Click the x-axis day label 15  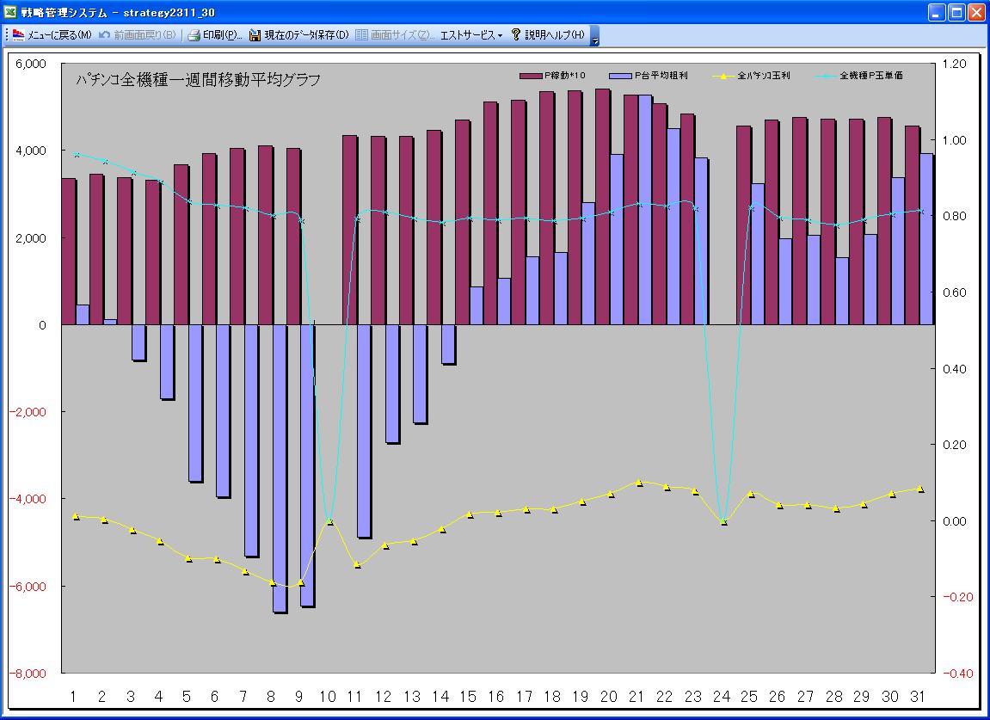pyautogui.click(x=468, y=697)
